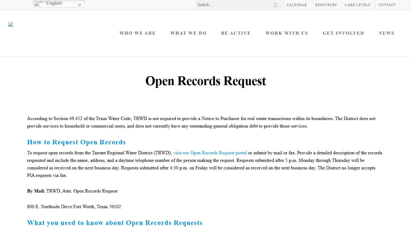Open the BE ACTIVE menu

pyautogui.click(x=236, y=33)
